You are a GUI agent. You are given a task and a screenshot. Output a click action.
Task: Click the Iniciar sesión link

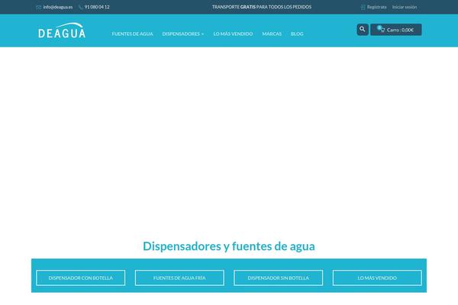pyautogui.click(x=405, y=8)
